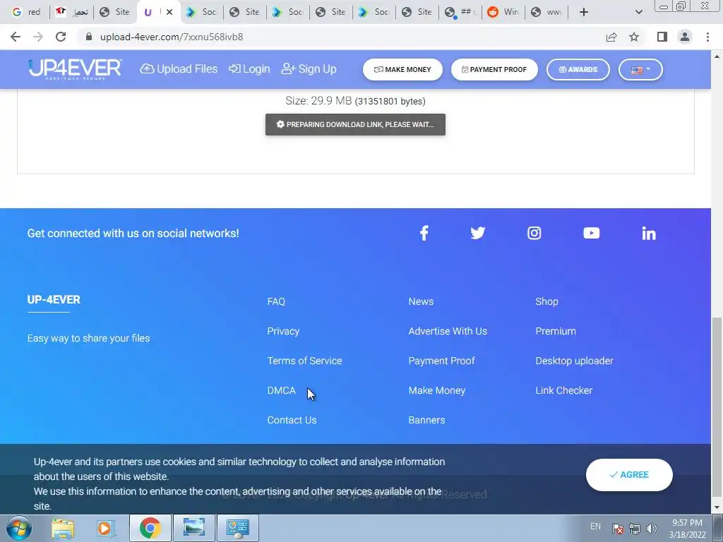Screen dimensions: 723x542
Task: Reload the page with the refresh icon
Action: (61, 37)
